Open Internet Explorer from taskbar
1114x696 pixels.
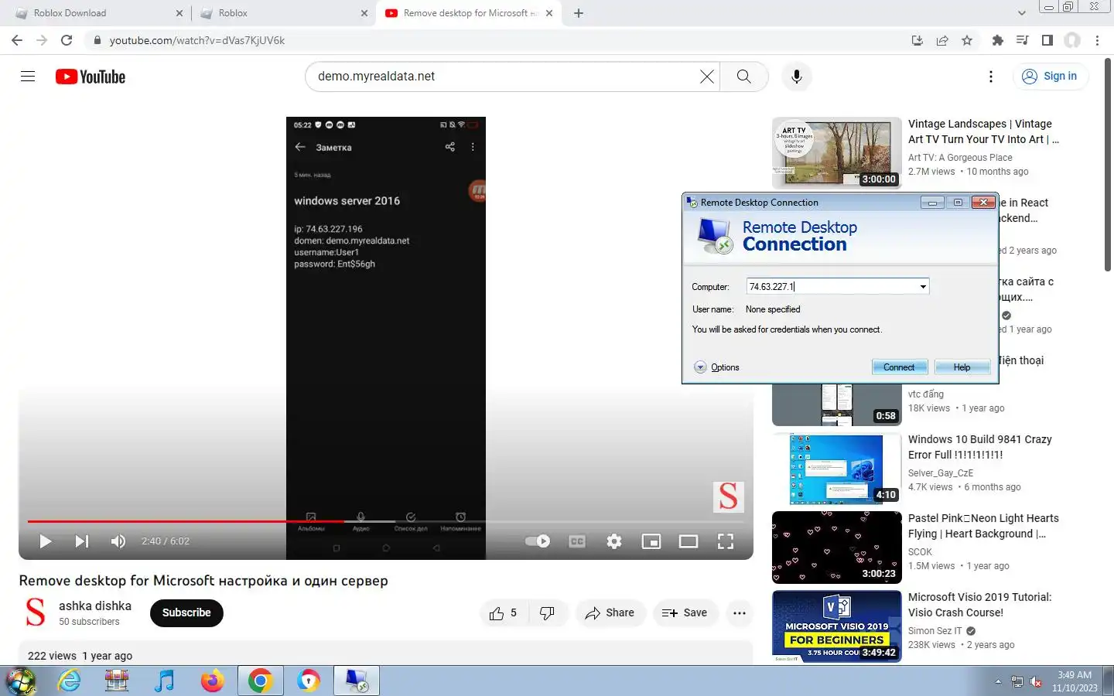70,681
